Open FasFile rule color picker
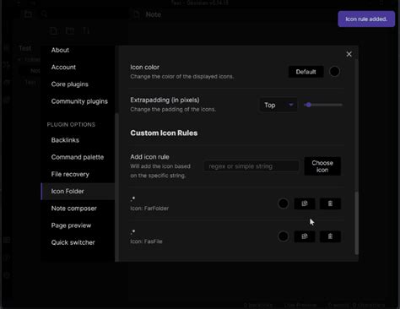The width and height of the screenshot is (400, 309). click(x=284, y=236)
